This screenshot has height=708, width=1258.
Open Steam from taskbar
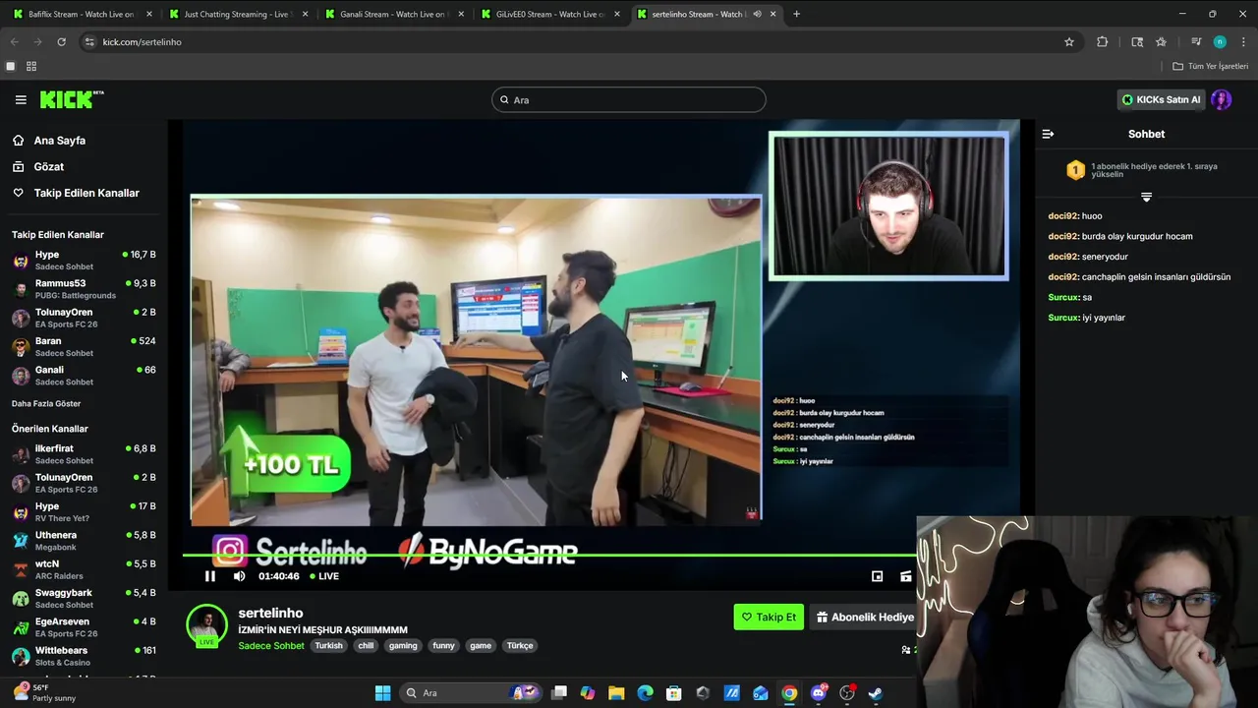point(876,693)
